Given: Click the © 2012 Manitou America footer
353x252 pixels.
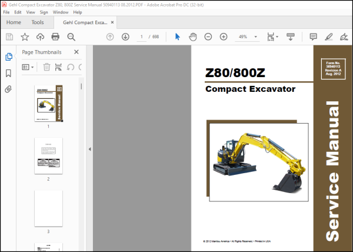Looking at the screenshot, I should pos(237,241).
